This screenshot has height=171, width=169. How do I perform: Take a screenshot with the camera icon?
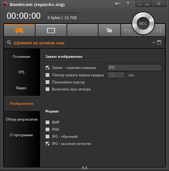click(127, 30)
